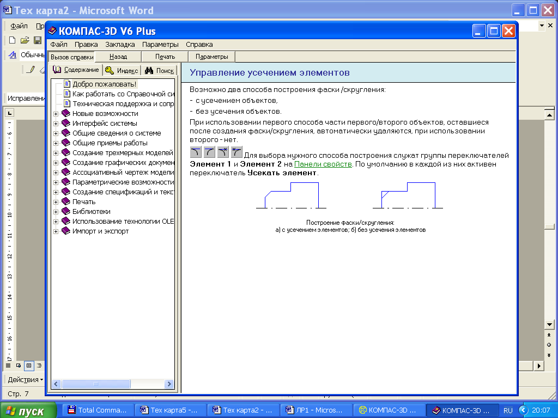Click the Параметры toolbar button

[x=212, y=57]
